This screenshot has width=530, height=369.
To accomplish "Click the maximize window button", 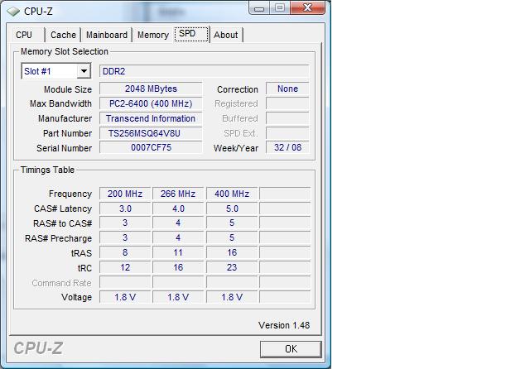I will (280, 8).
